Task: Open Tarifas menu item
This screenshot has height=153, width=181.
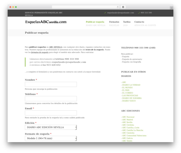Action: coord(127,22)
